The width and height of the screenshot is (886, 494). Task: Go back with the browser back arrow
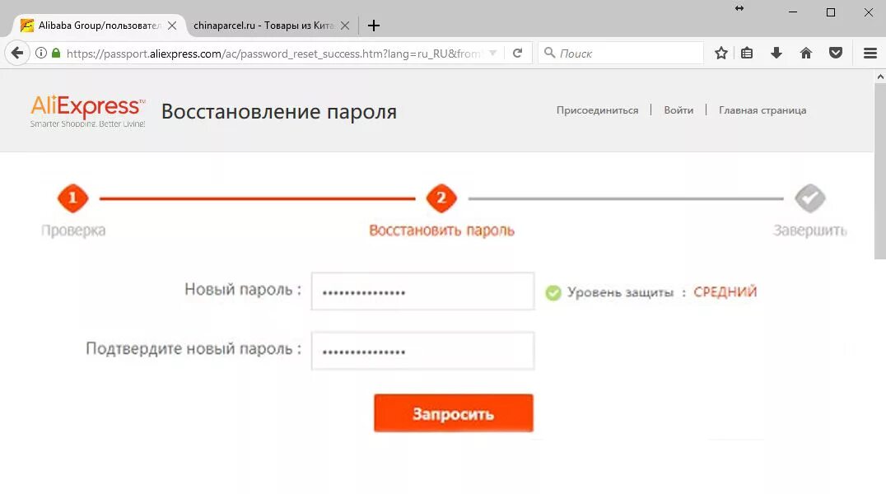[x=17, y=54]
